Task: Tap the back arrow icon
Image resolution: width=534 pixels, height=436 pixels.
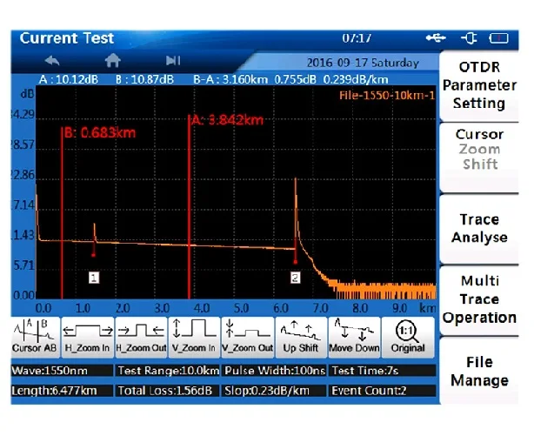Action: pyautogui.click(x=52, y=61)
